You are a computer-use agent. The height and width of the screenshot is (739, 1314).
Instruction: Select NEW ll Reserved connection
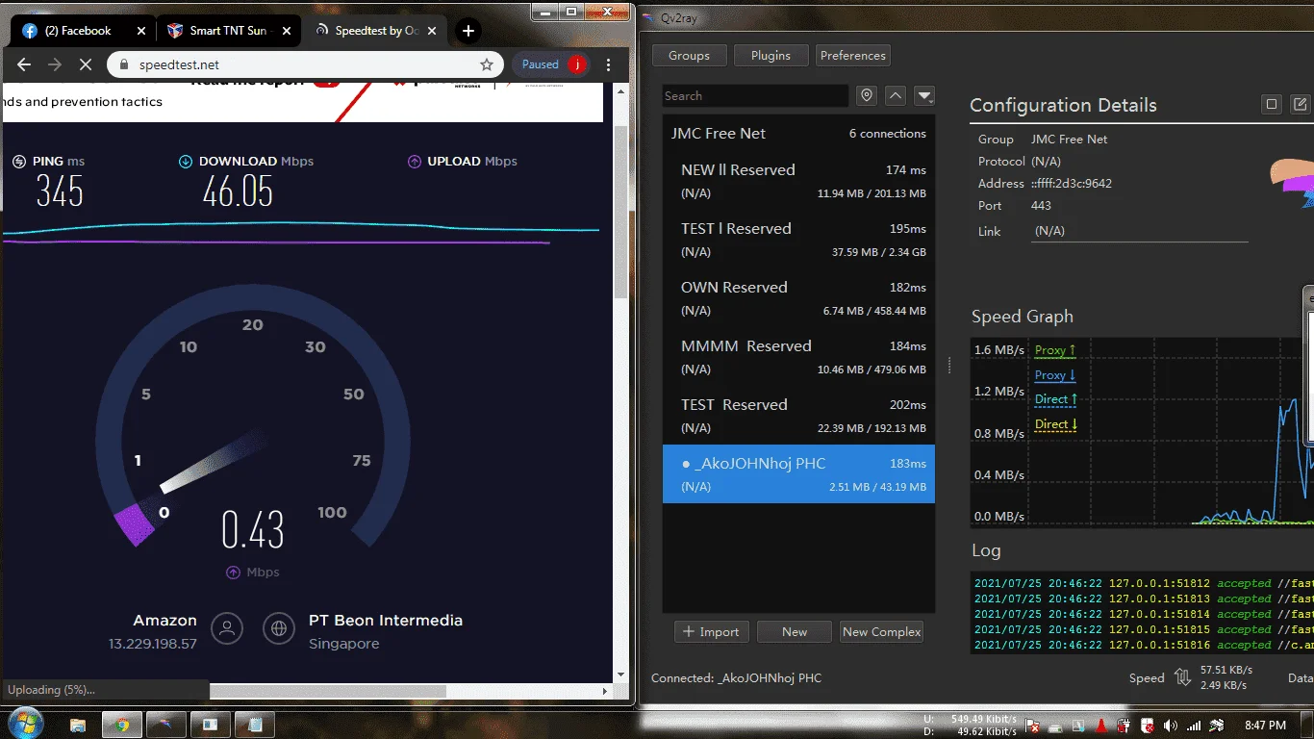click(798, 181)
